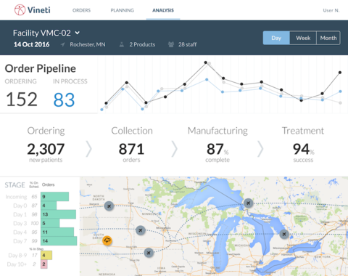Expand the Facility VMC-02 dropdown chevron
The image size is (348, 276).
click(x=77, y=33)
